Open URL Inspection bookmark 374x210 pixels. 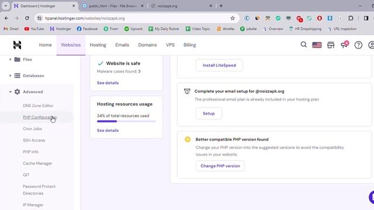pos(342,29)
